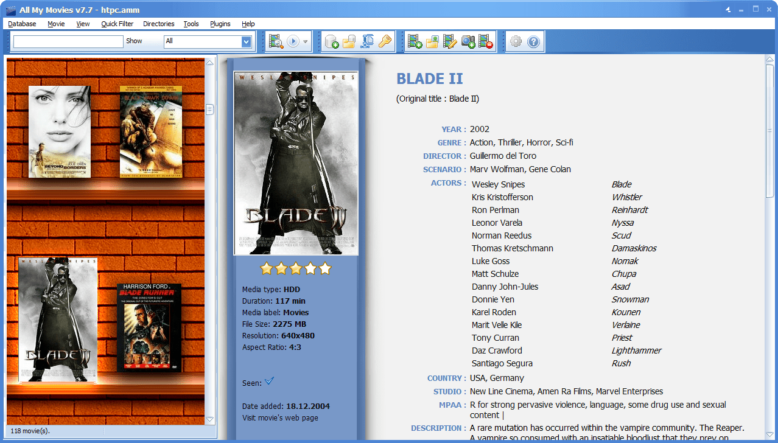Remove Blade II from the database
The height and width of the screenshot is (443, 778).
pos(485,41)
